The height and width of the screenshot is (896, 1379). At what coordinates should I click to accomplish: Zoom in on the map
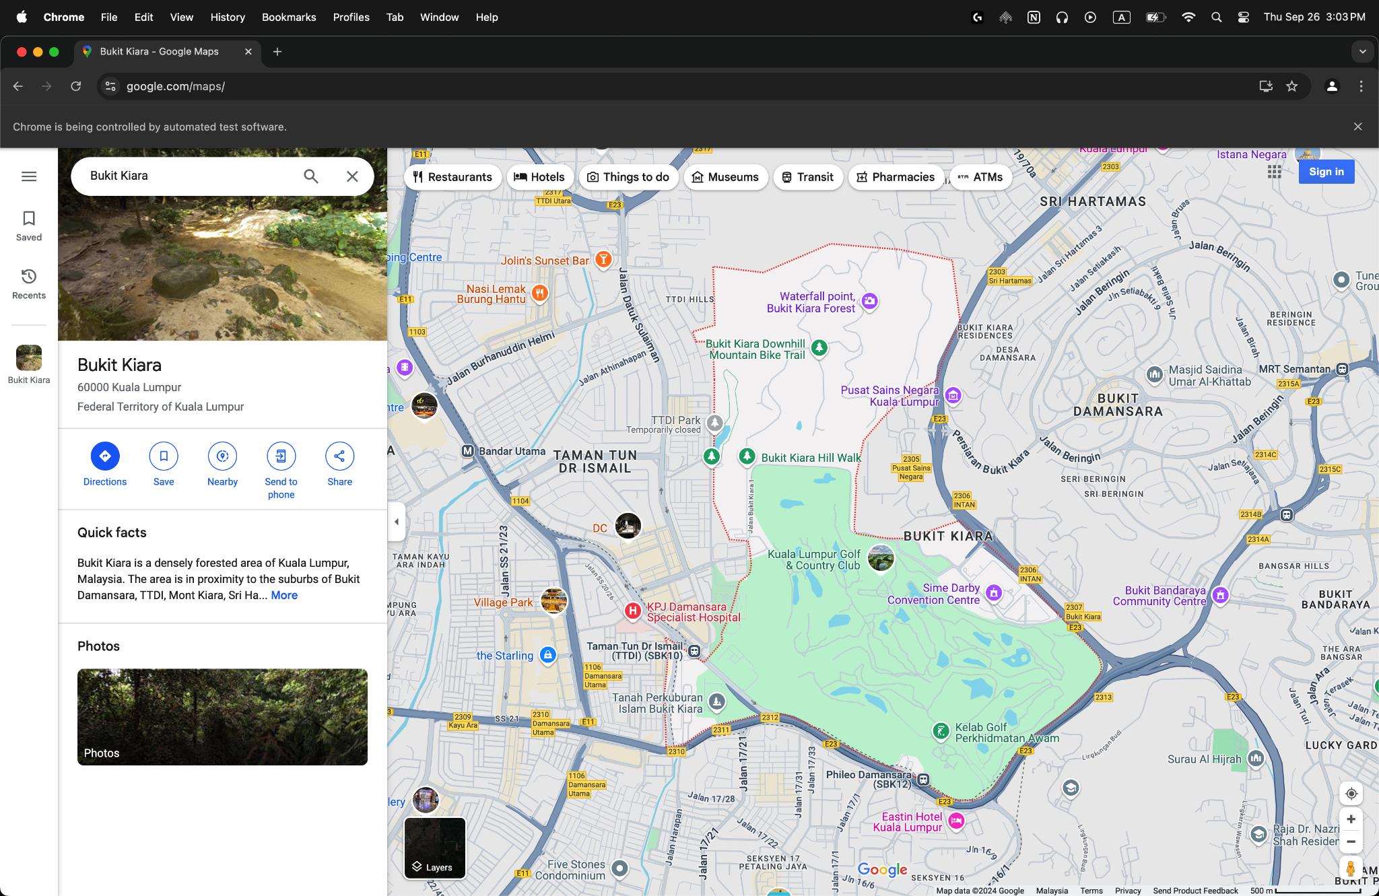1351,819
